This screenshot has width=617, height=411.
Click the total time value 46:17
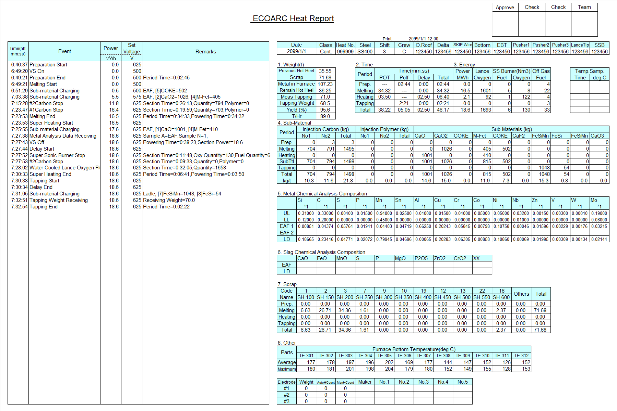(x=443, y=110)
